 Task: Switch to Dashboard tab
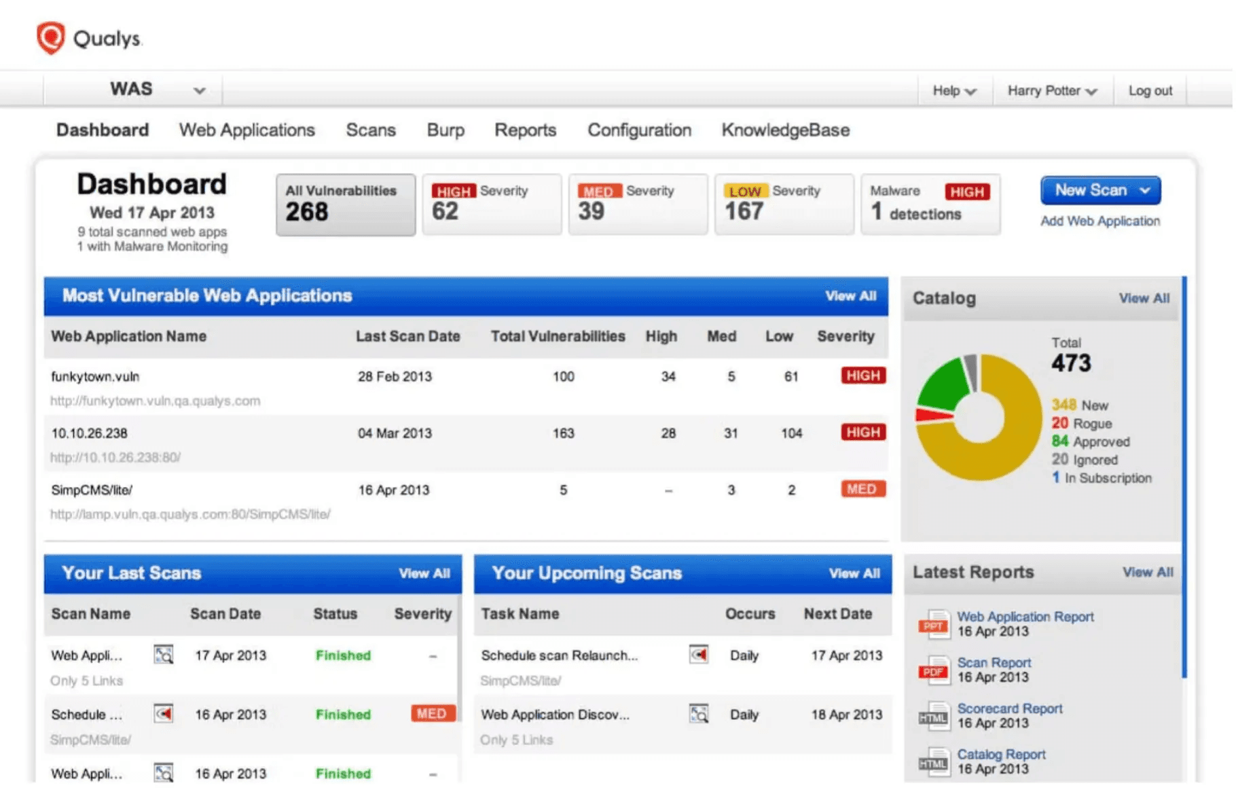coord(103,130)
